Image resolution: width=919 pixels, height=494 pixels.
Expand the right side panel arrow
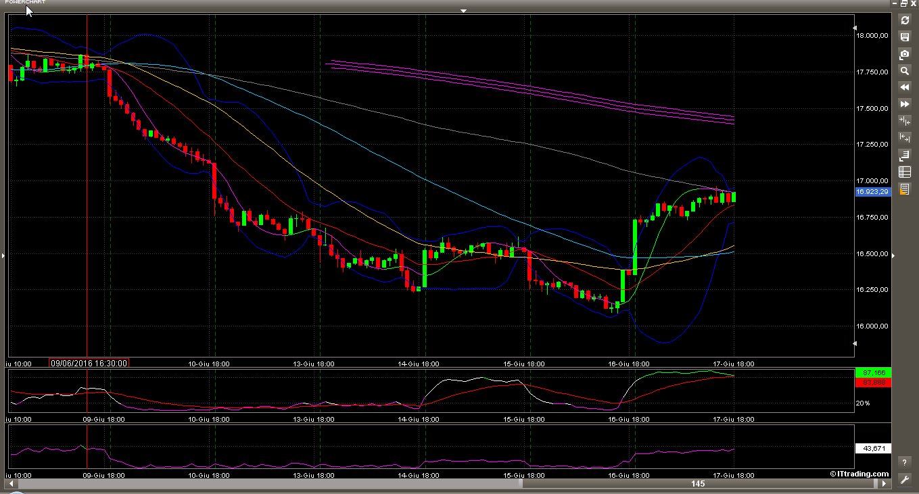point(893,255)
